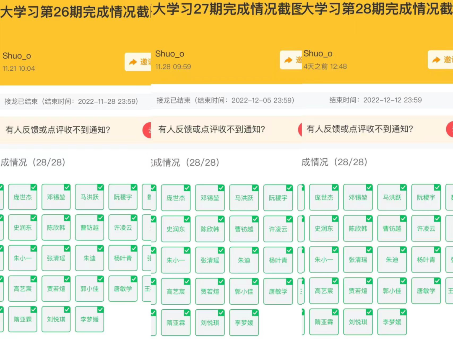This screenshot has height=339, width=453.
Task: Click the 唐敏学 name tile in the 第26期 panel
Action: coord(122,289)
